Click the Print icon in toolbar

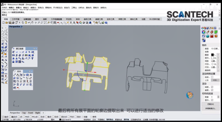click(13, 23)
